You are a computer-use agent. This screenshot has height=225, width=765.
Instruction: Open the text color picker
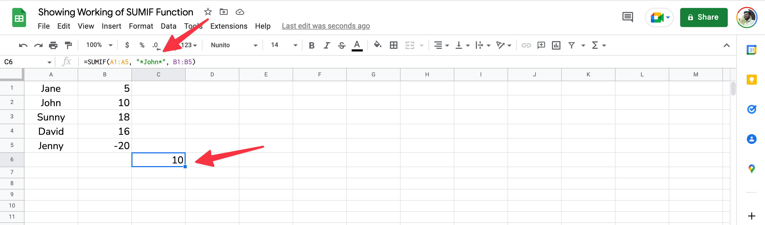point(357,45)
